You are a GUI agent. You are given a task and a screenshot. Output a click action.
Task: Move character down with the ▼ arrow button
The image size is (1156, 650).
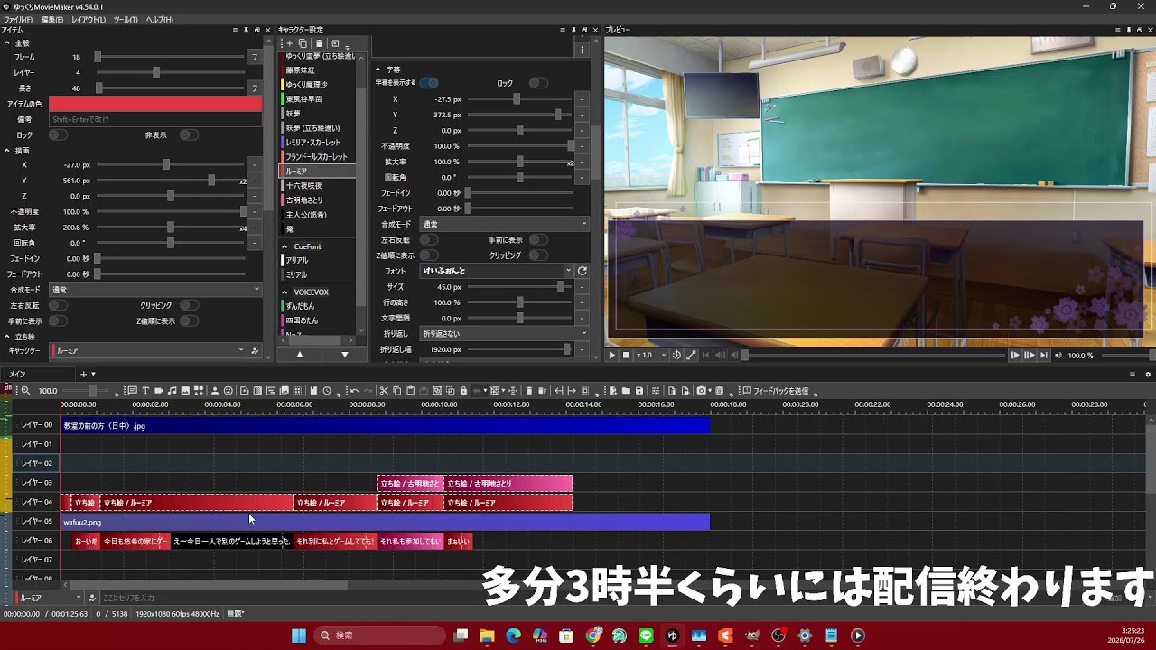[x=344, y=355]
